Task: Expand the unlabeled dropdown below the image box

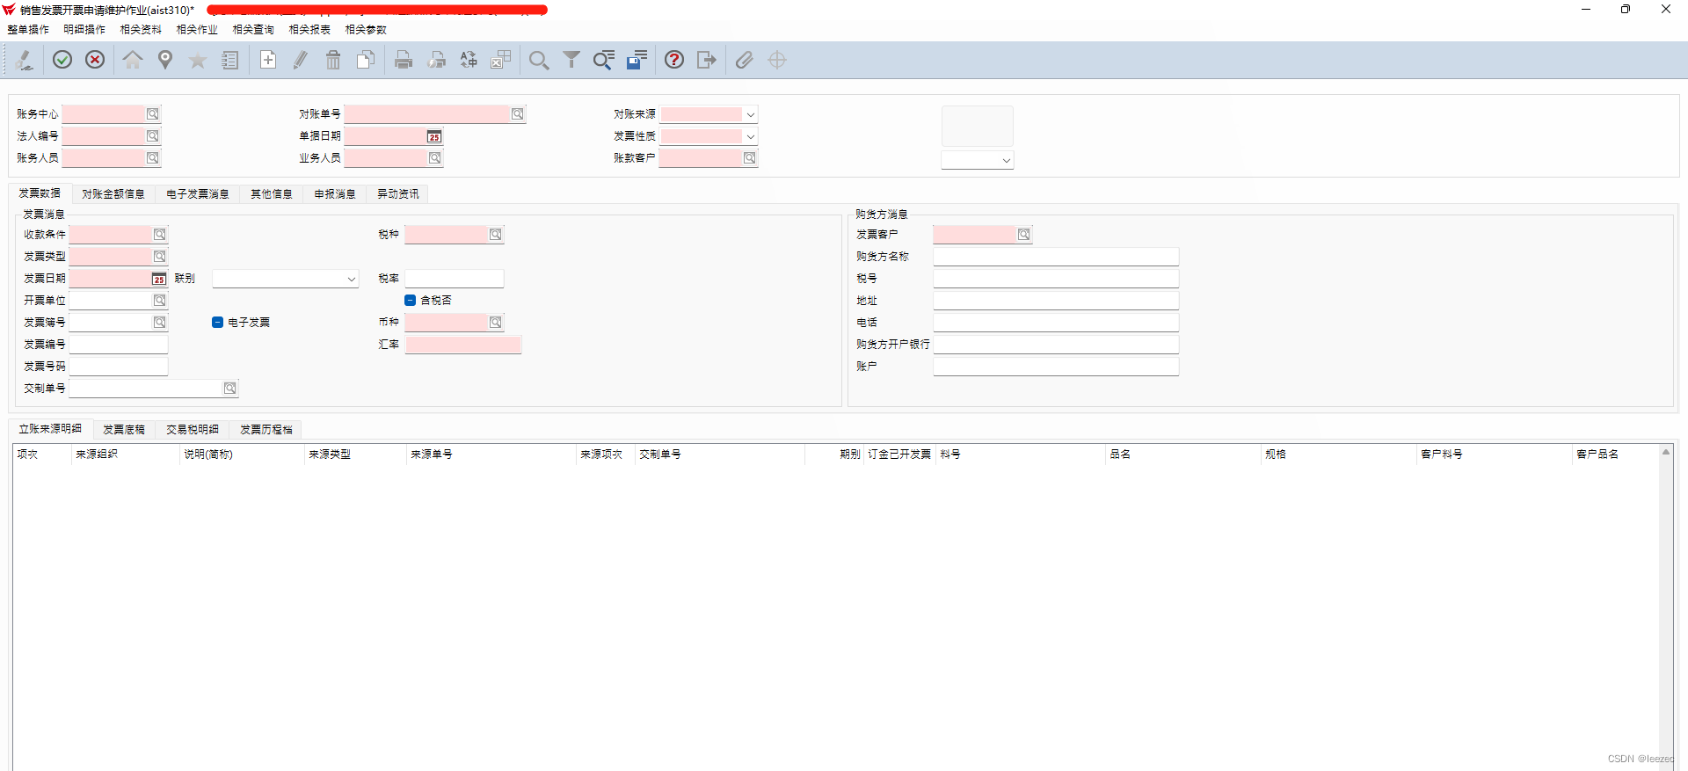Action: (1006, 160)
